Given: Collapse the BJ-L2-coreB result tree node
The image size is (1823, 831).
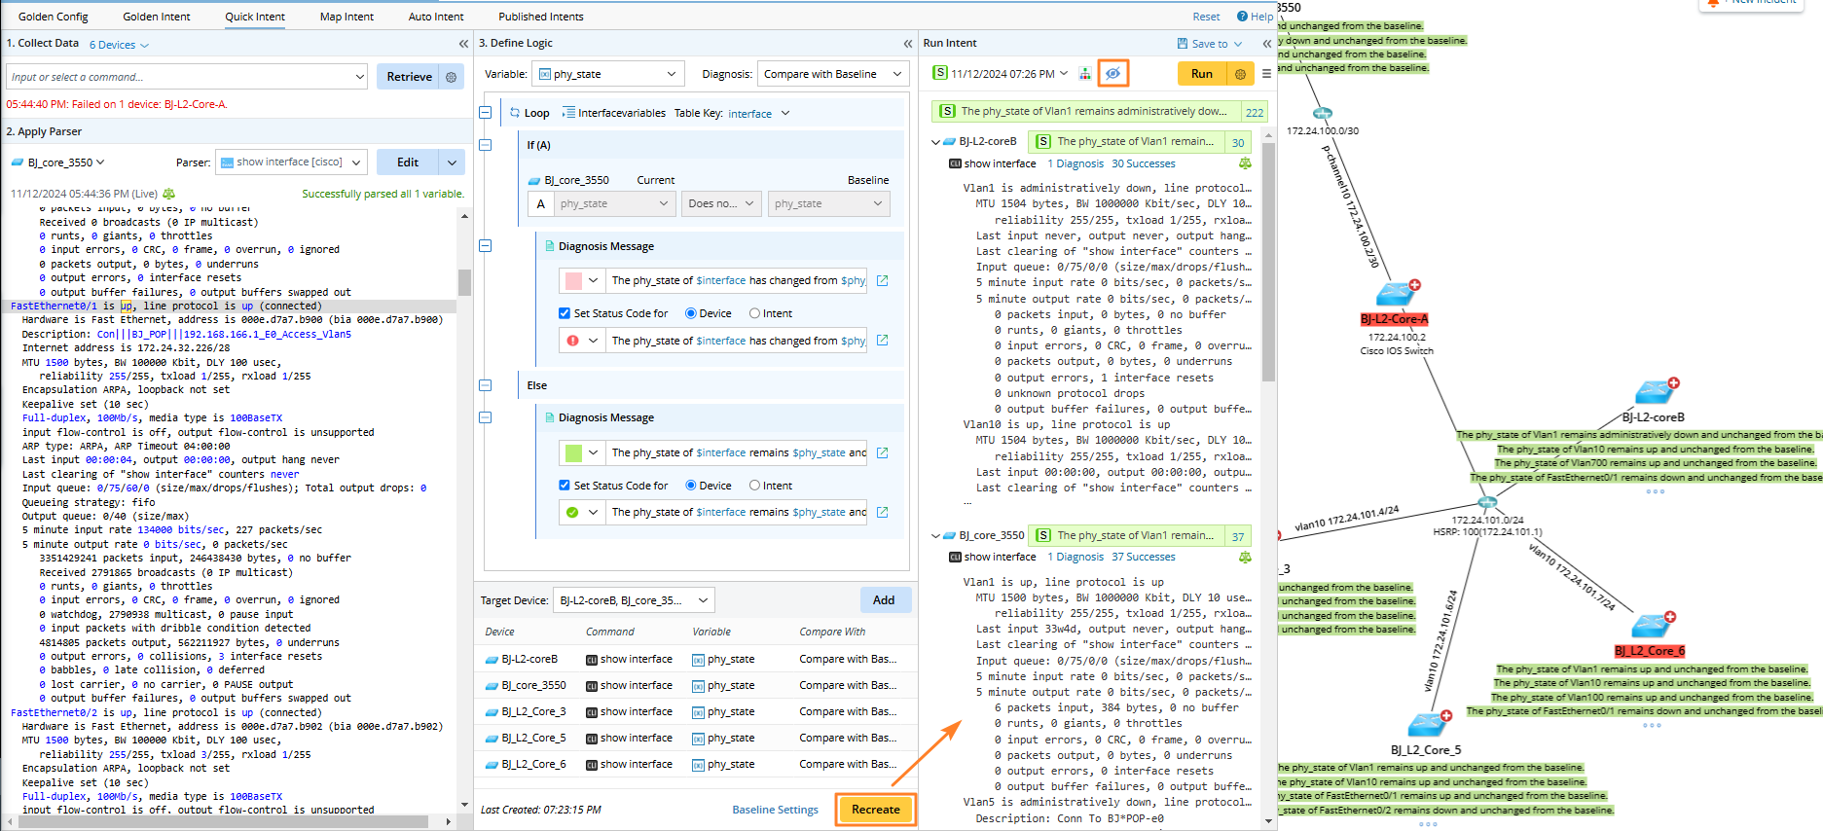Looking at the screenshot, I should (x=935, y=142).
